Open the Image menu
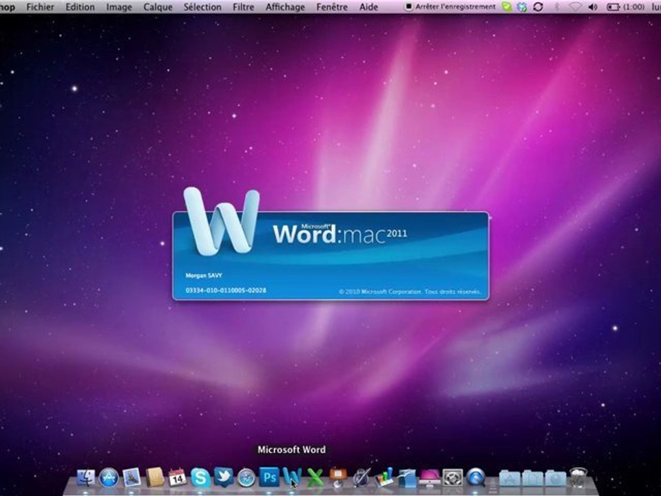The image size is (661, 496). (x=119, y=7)
